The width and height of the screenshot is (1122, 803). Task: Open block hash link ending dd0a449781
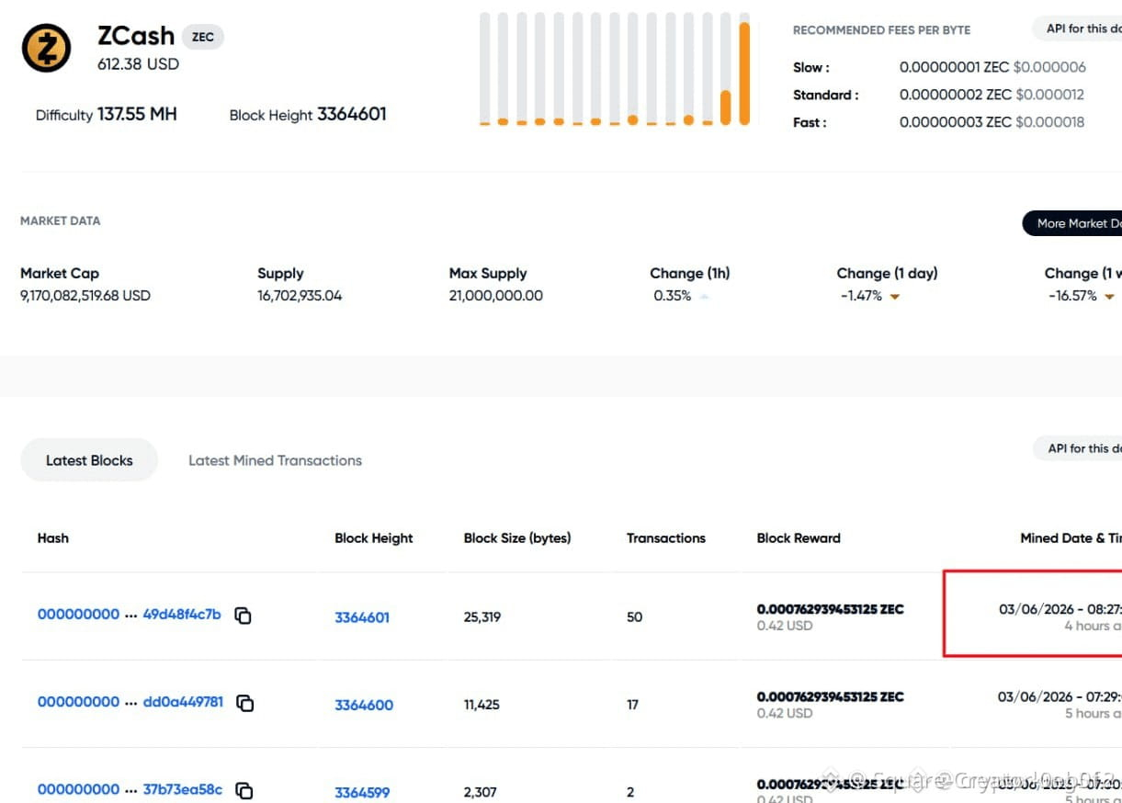tap(130, 702)
